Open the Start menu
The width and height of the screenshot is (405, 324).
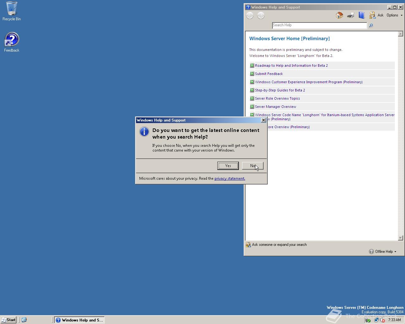coord(9,320)
